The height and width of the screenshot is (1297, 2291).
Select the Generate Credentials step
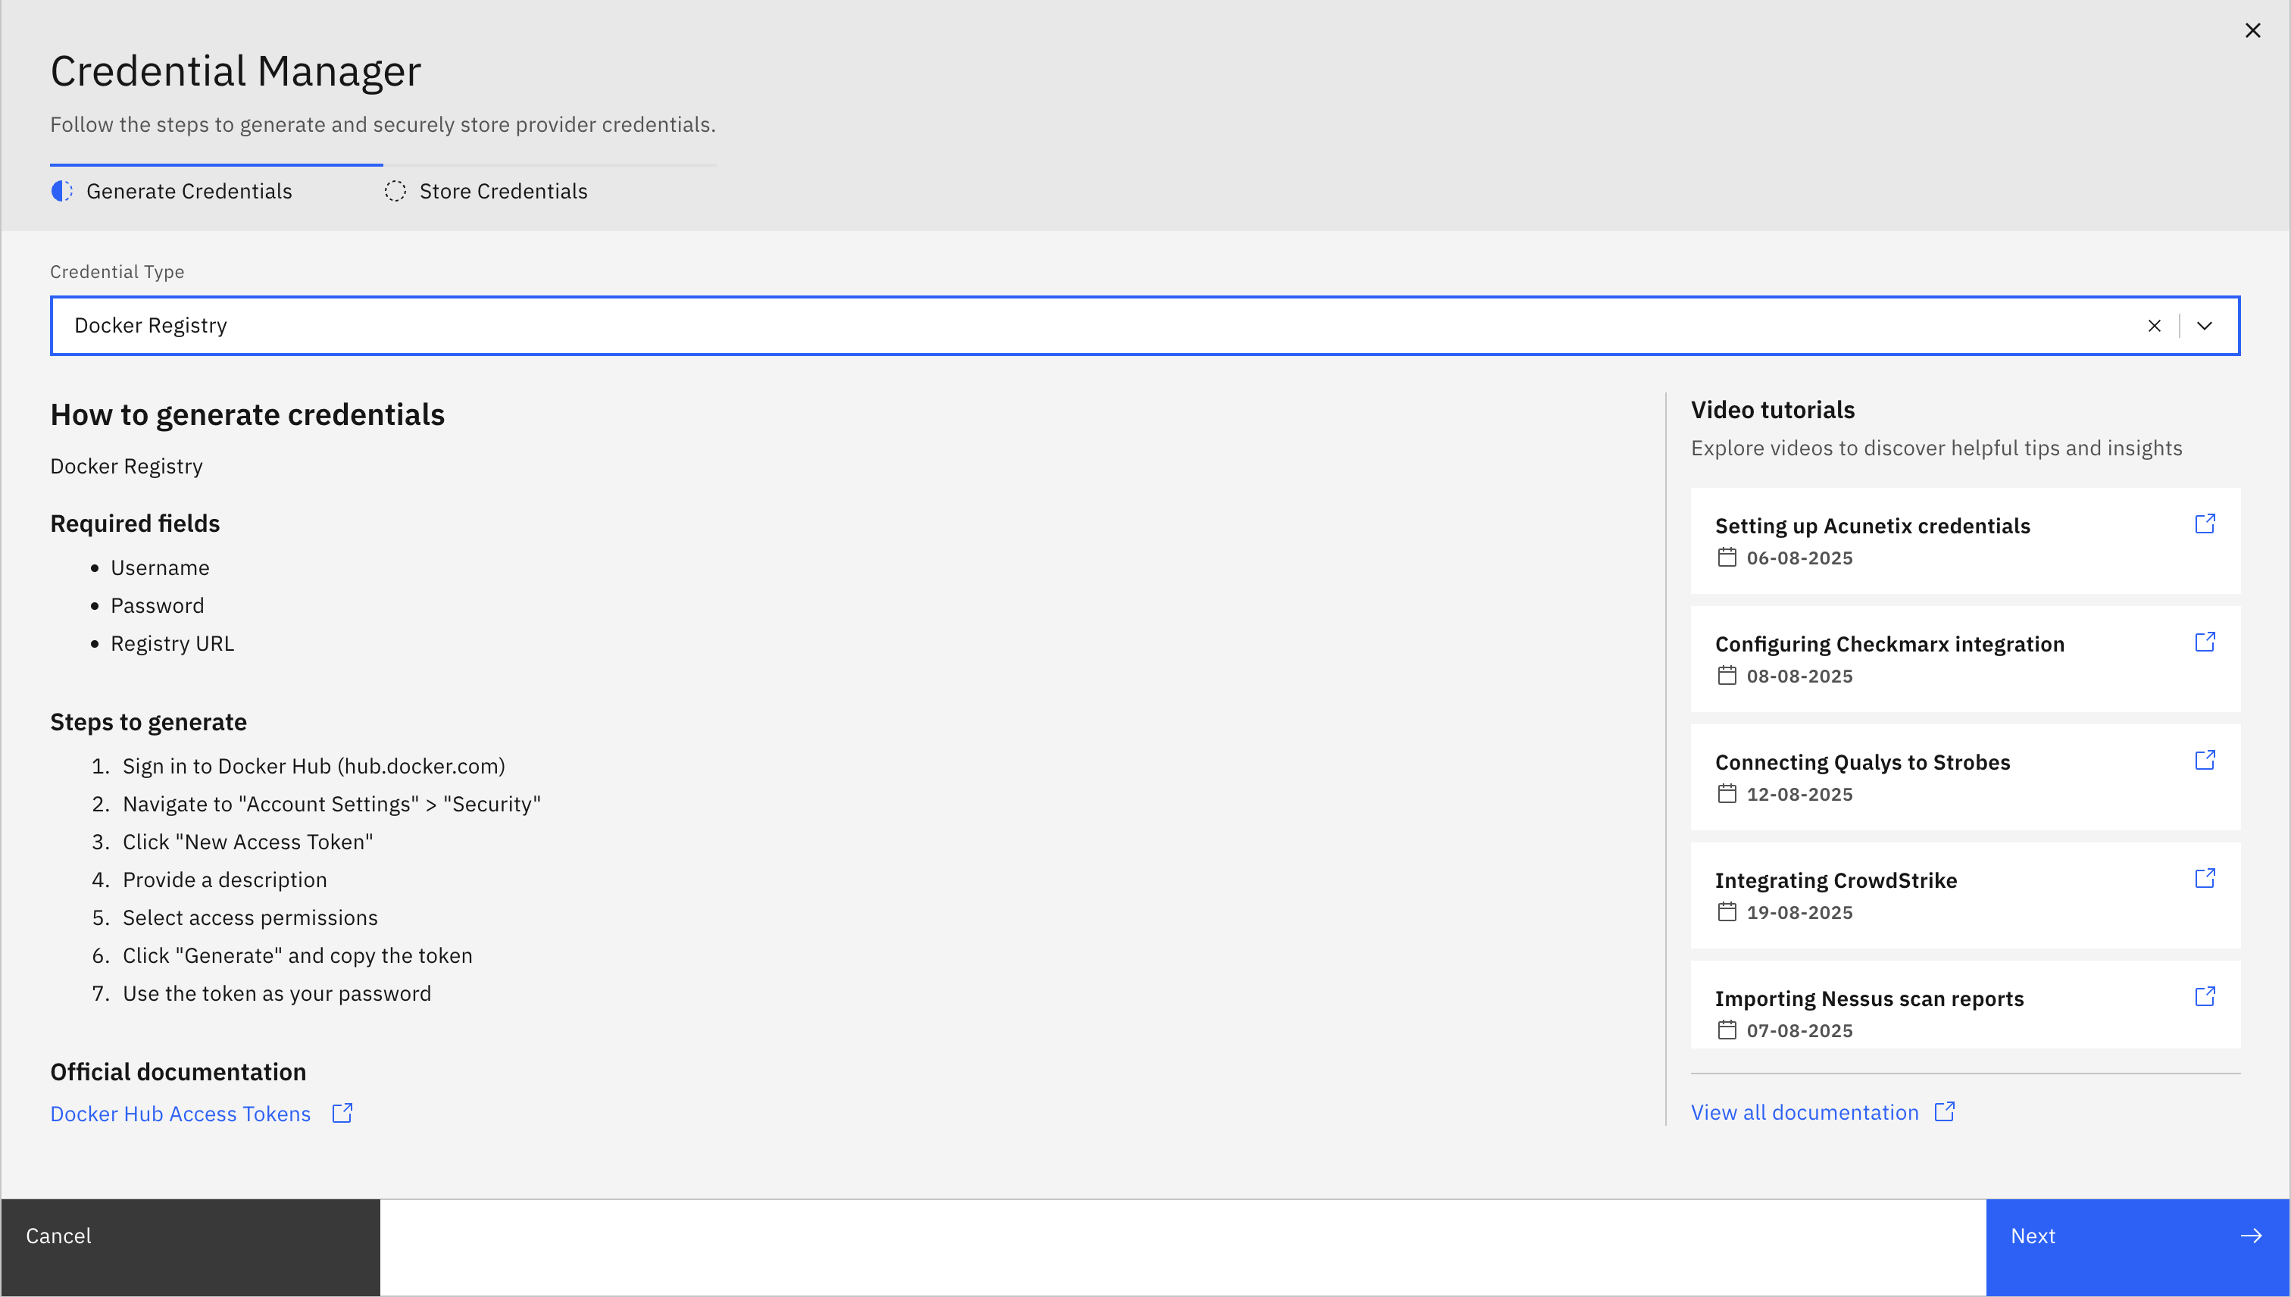(x=189, y=192)
